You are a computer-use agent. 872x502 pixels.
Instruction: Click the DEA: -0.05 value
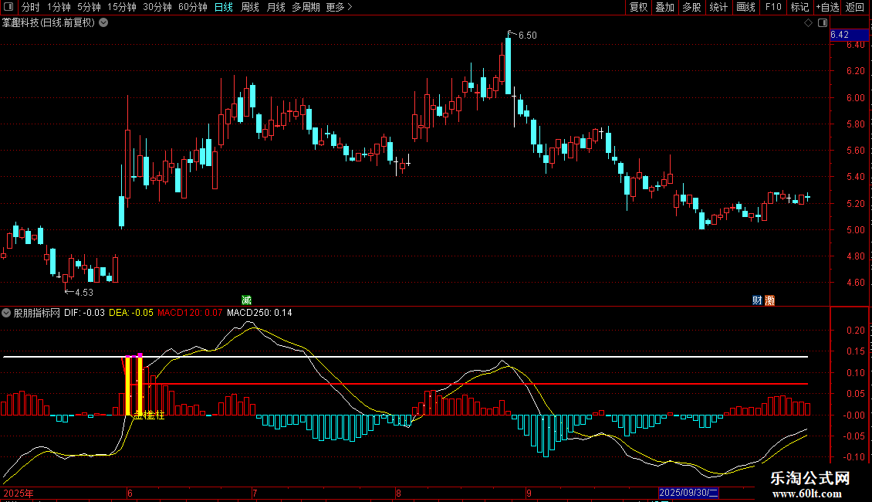(131, 313)
